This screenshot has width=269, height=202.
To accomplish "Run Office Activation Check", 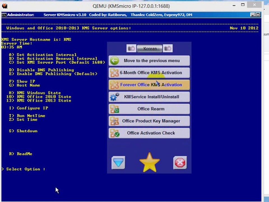I will (149, 133).
